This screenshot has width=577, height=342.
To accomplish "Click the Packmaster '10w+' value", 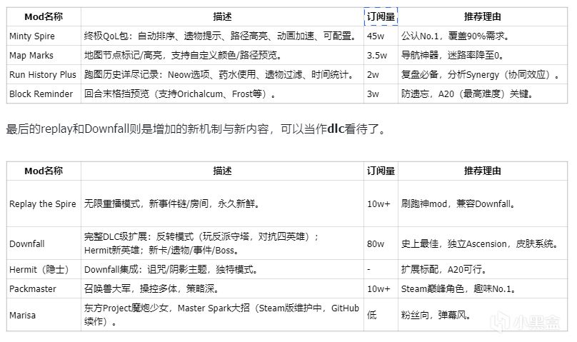I will coord(381,288).
